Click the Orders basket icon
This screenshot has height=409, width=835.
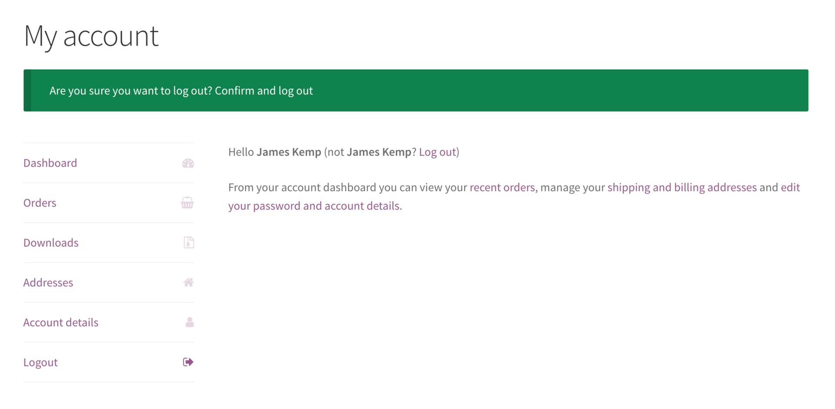coord(187,203)
